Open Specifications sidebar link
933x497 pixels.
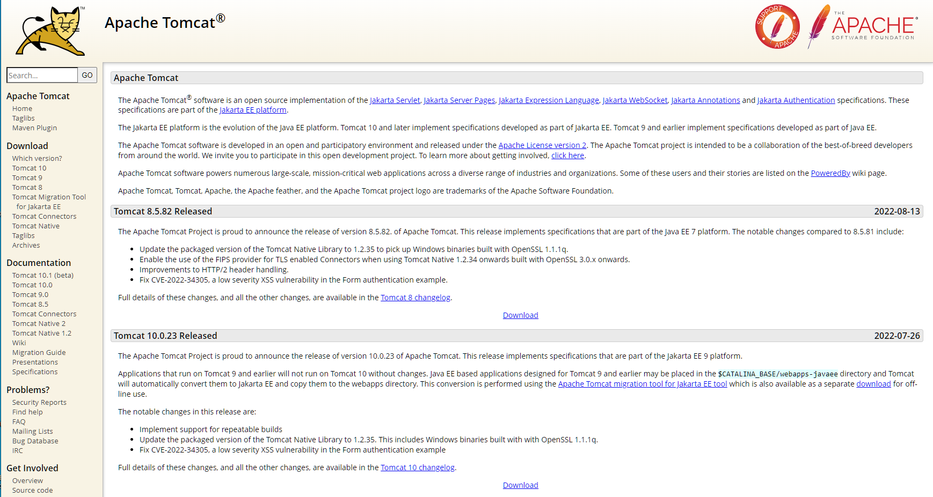[x=35, y=372]
